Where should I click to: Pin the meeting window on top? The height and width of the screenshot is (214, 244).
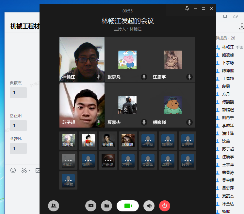point(187,8)
